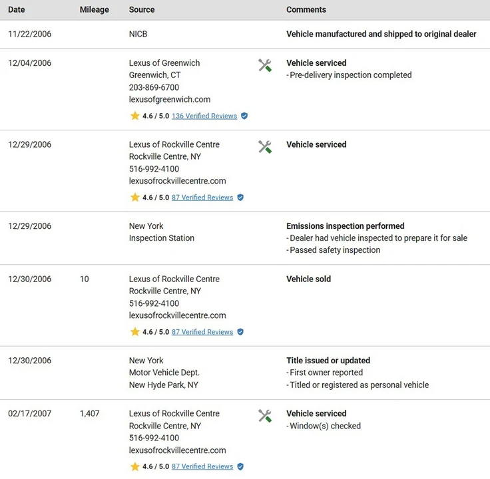The width and height of the screenshot is (490, 479).
Task: Click the star icon in the Vehicle sold row
Action: [x=134, y=331]
